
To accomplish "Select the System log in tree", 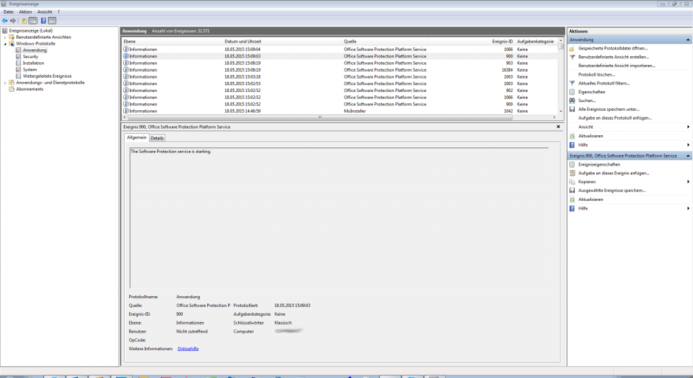I will [x=30, y=70].
